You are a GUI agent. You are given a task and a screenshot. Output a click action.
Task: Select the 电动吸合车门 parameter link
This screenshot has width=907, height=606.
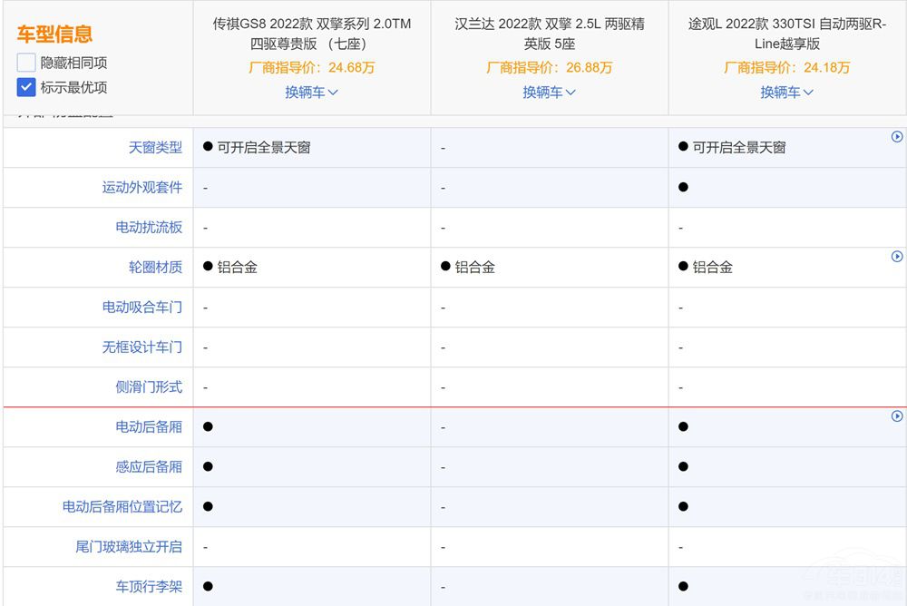141,307
